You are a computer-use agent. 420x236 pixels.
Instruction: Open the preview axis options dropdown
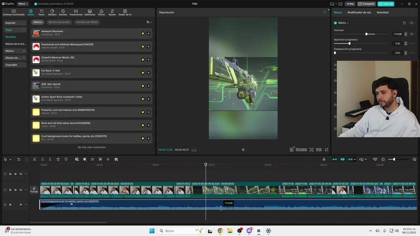pyautogui.click(x=366, y=160)
